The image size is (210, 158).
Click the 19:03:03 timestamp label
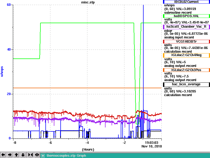pyautogui.click(x=152, y=143)
